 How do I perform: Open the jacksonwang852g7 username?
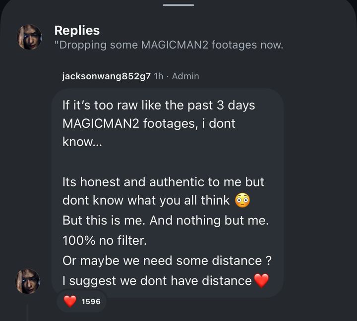(x=107, y=76)
